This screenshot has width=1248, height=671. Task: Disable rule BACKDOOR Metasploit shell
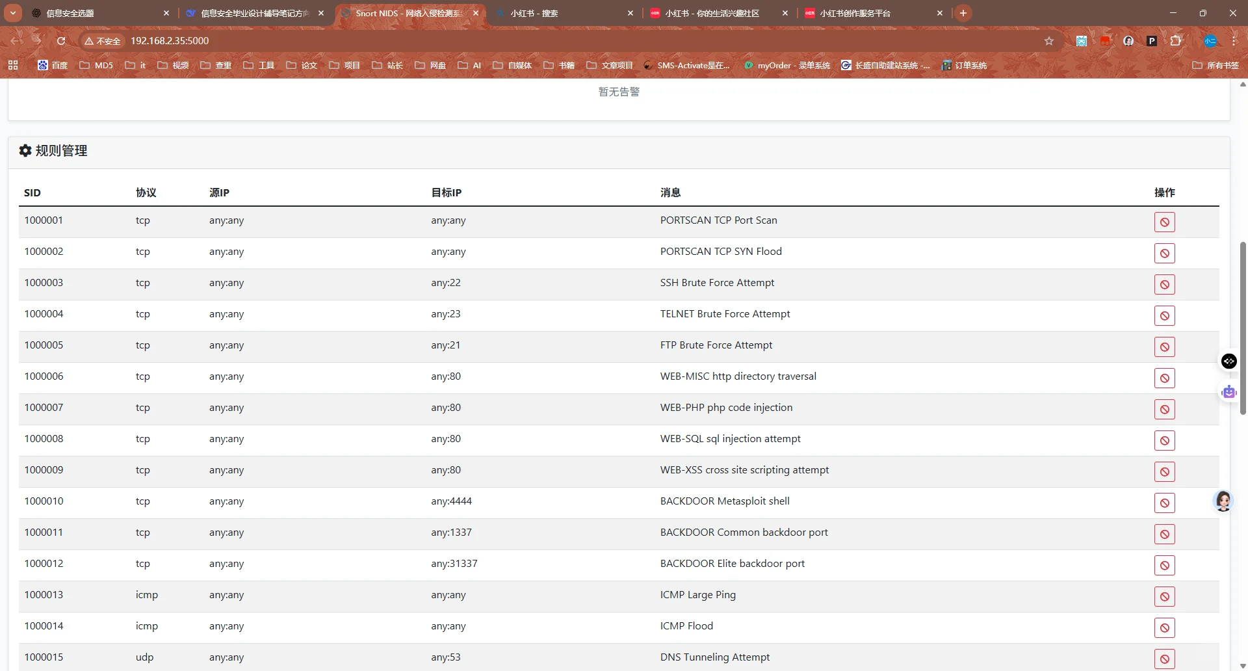[1164, 503]
